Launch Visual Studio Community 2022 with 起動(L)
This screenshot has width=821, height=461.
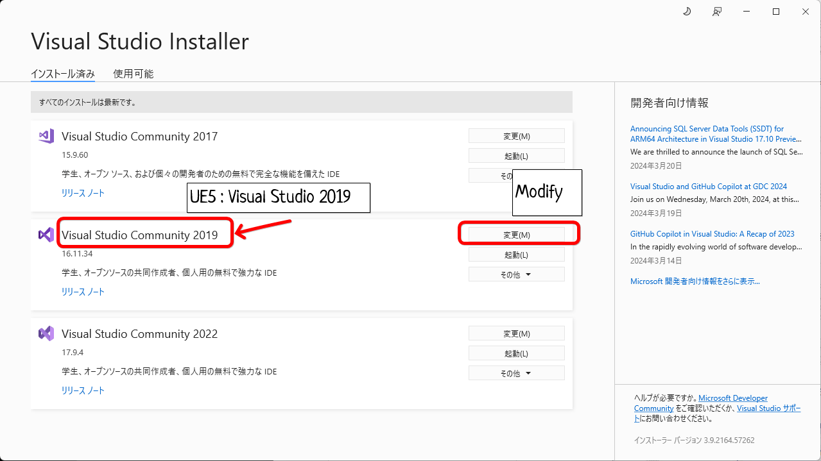517,353
